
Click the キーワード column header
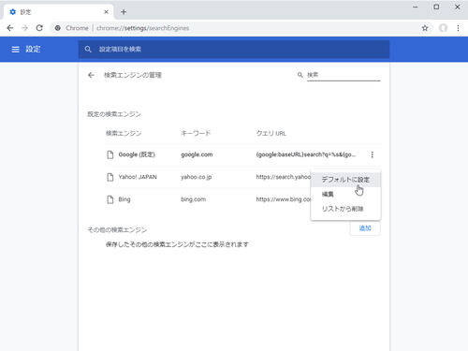[196, 133]
